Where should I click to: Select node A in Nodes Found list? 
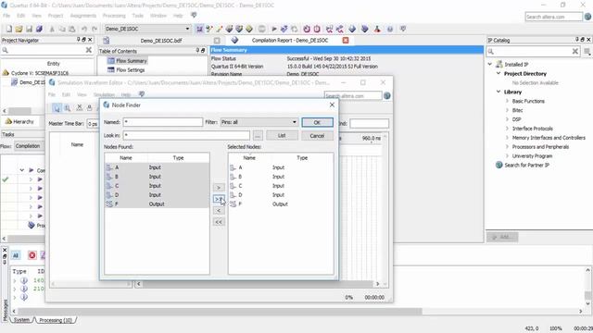[157, 167]
